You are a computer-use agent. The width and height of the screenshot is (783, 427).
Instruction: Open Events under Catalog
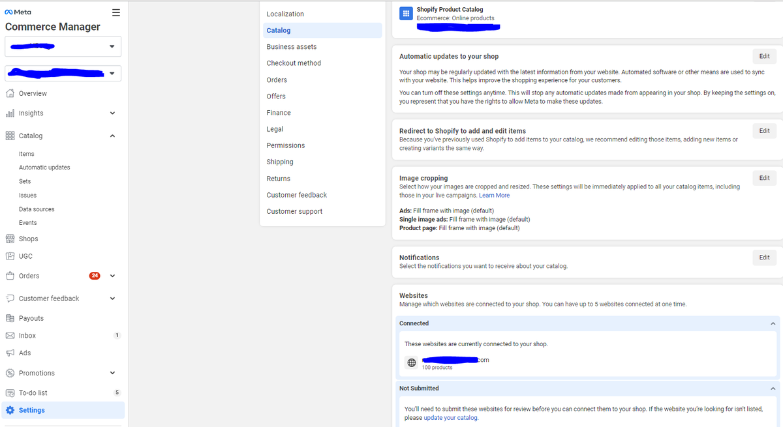pyautogui.click(x=28, y=223)
